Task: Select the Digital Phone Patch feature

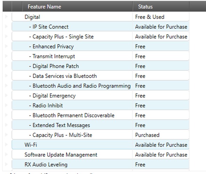Action: [x=54, y=66]
